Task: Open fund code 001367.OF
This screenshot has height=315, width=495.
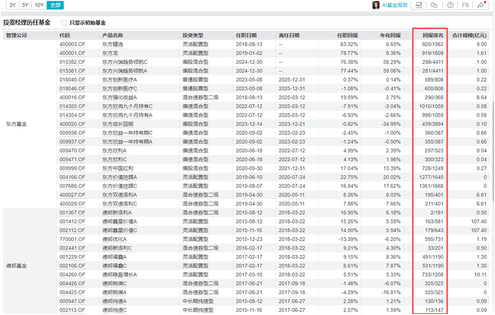Action: [72, 212]
